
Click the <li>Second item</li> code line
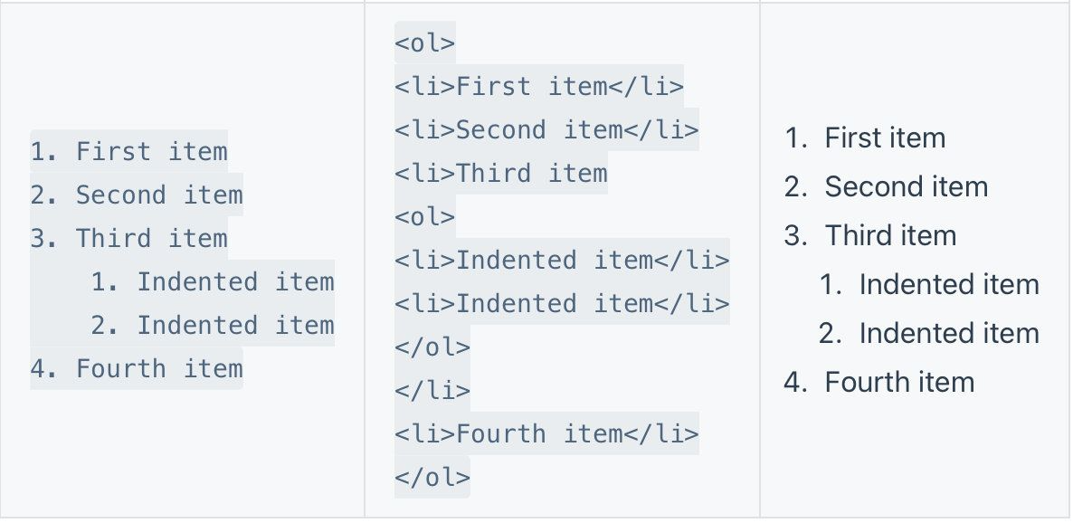point(546,130)
